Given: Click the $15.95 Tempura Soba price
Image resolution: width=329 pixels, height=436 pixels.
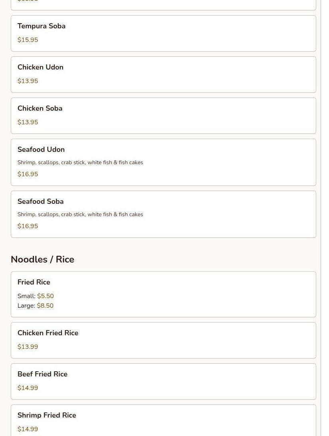Looking at the screenshot, I should pos(28,40).
